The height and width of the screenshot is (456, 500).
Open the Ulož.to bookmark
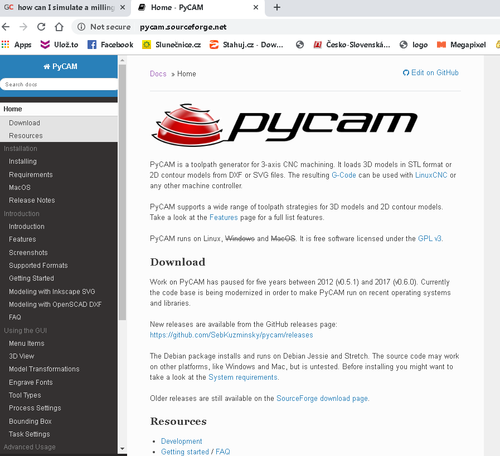(59, 45)
